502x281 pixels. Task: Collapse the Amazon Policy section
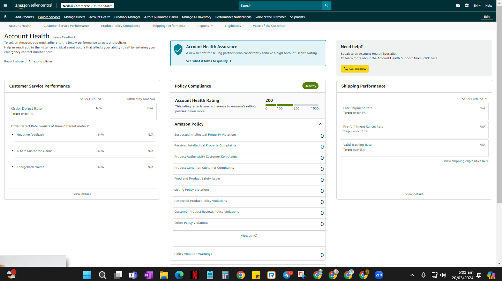pyautogui.click(x=321, y=124)
